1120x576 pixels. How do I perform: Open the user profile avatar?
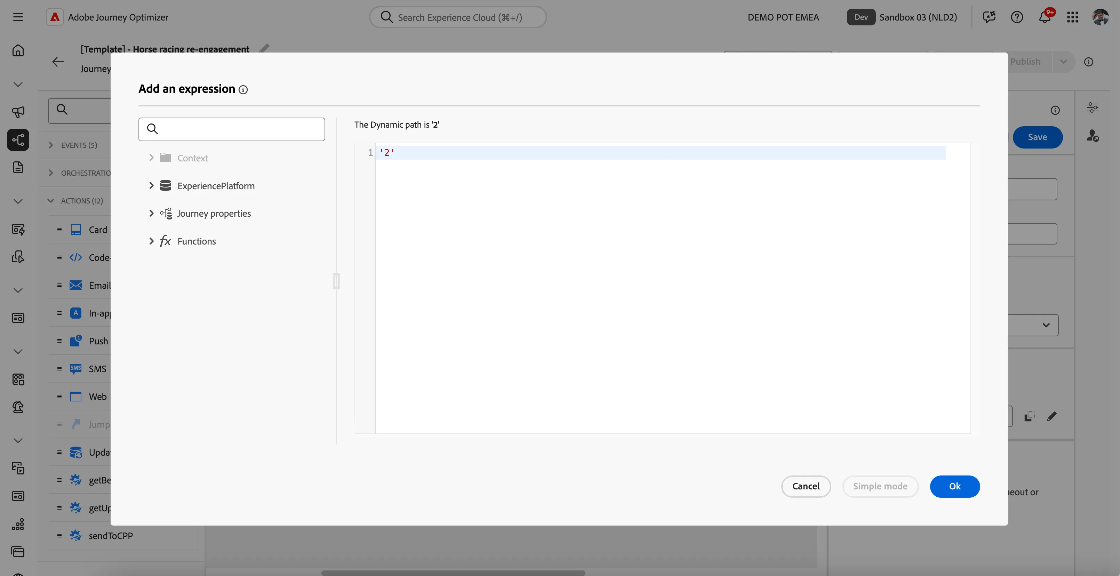(1100, 17)
